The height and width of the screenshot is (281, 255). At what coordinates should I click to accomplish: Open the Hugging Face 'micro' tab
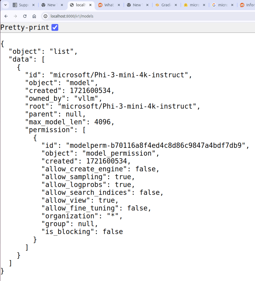(x=192, y=5)
